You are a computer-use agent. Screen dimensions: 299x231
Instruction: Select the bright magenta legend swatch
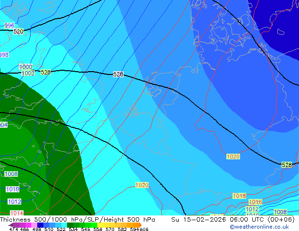(28, 225)
